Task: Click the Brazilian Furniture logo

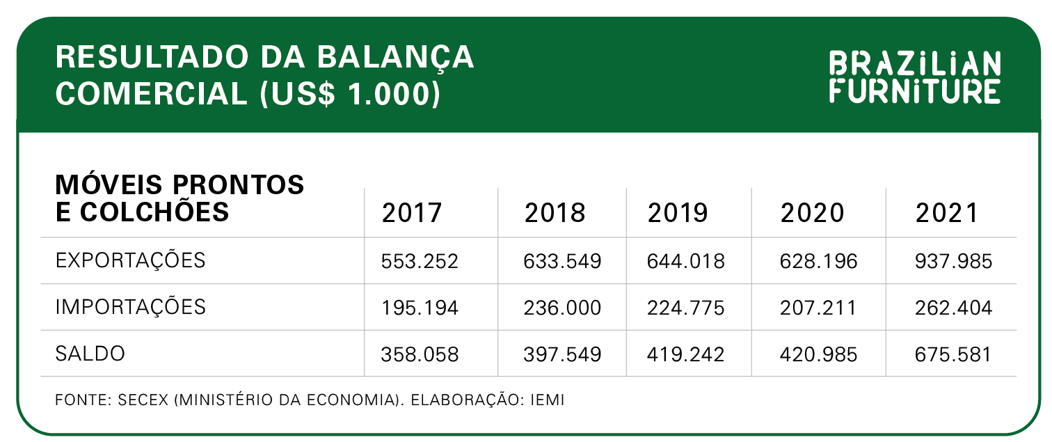Action: pos(916,77)
